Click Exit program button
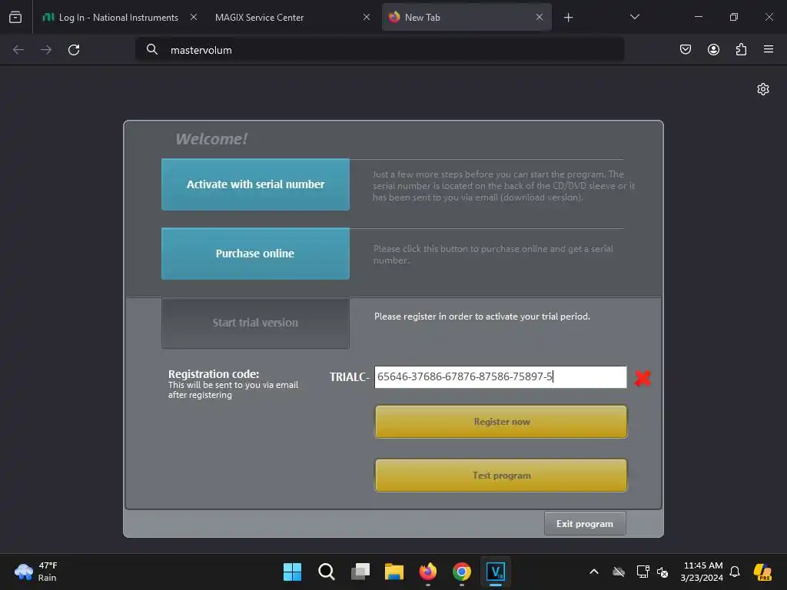The height and width of the screenshot is (590, 787). pyautogui.click(x=585, y=523)
